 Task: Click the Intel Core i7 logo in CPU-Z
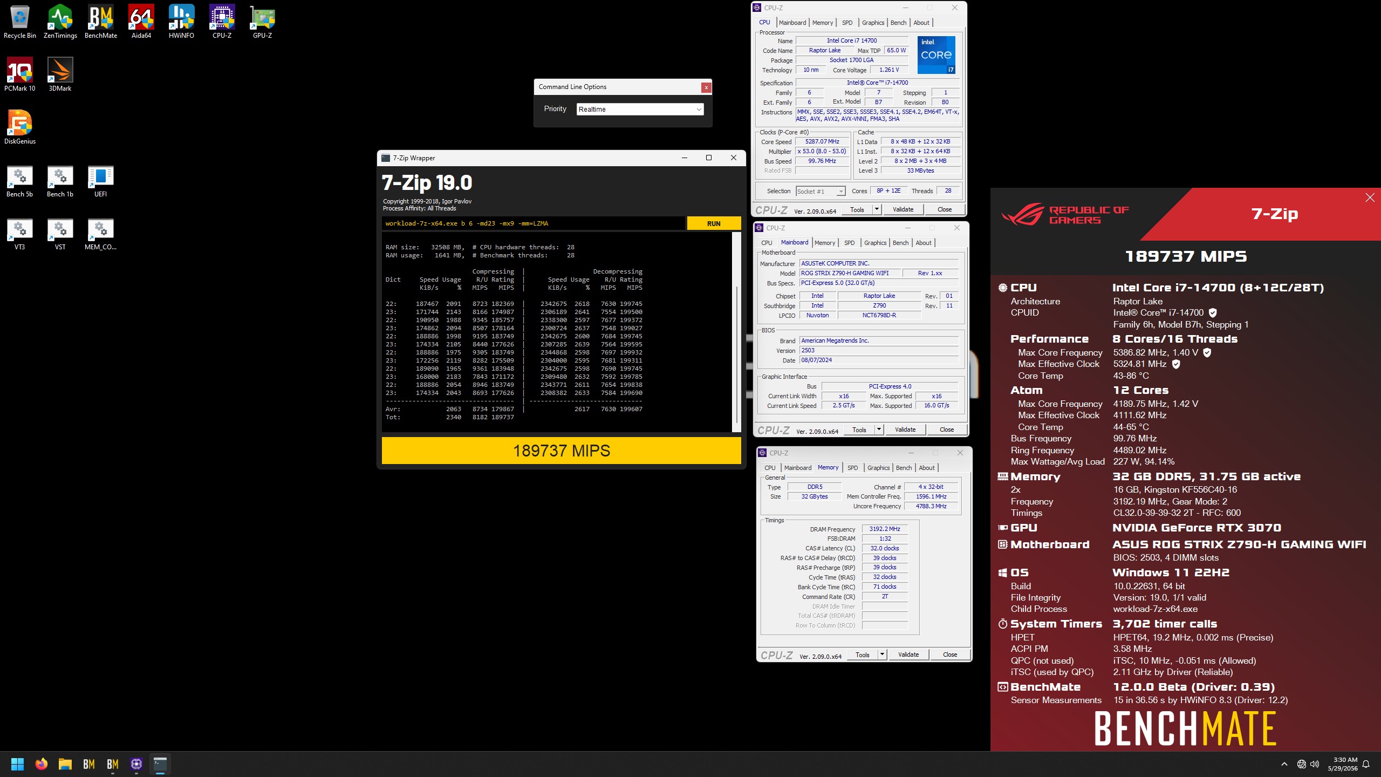tap(936, 55)
